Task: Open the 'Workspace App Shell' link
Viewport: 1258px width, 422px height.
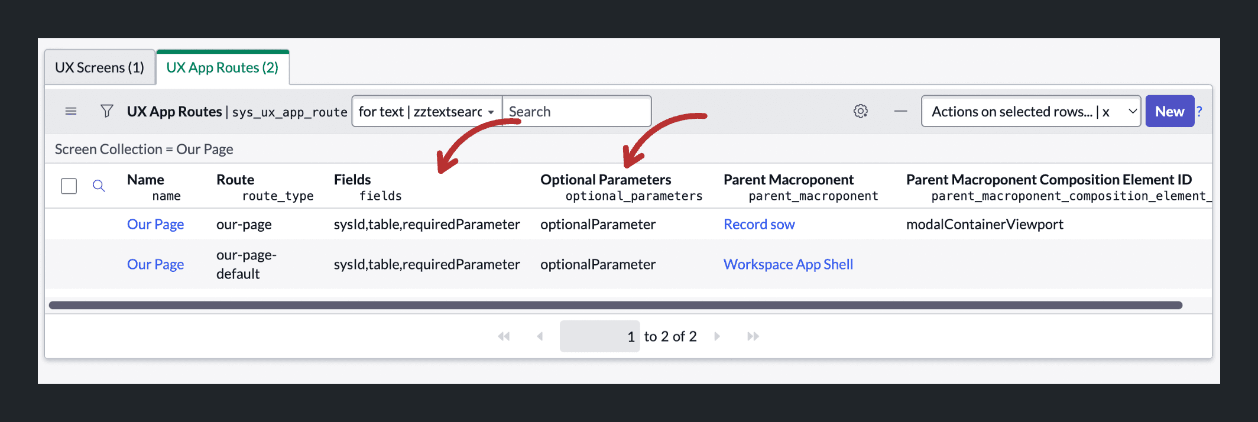Action: (x=788, y=264)
